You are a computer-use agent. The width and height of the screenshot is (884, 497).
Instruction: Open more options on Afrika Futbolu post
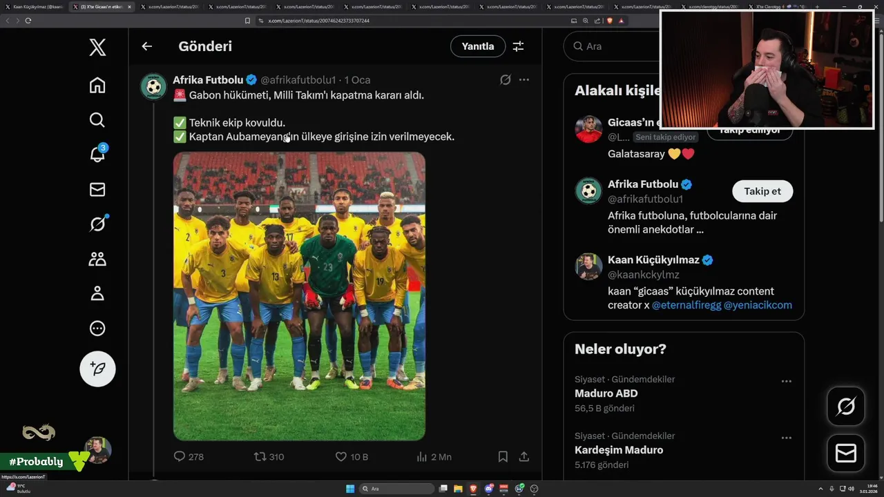click(524, 79)
